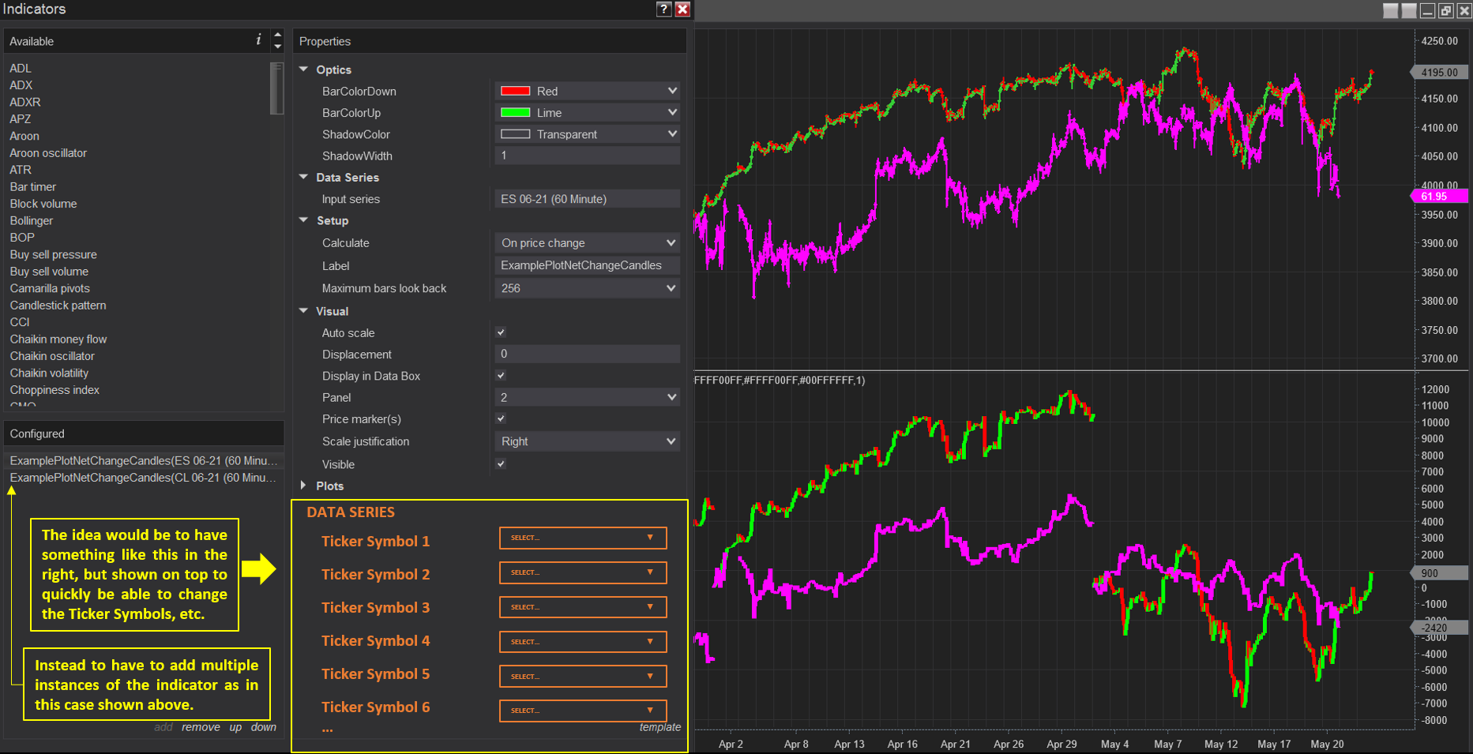Collapse the Optics section
Image resolution: width=1473 pixels, height=754 pixels.
(x=304, y=69)
